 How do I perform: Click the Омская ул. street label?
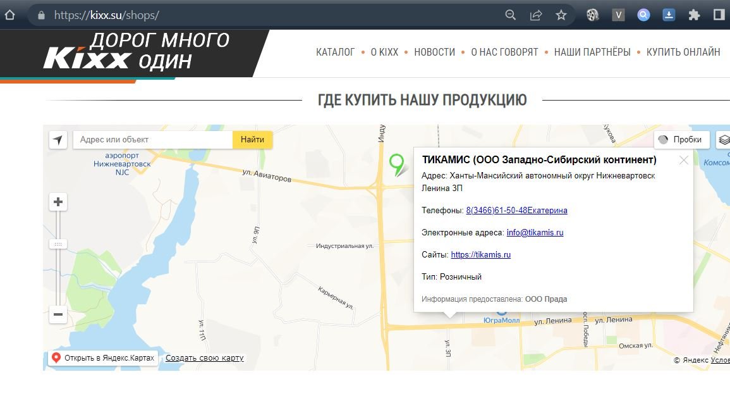coord(636,345)
